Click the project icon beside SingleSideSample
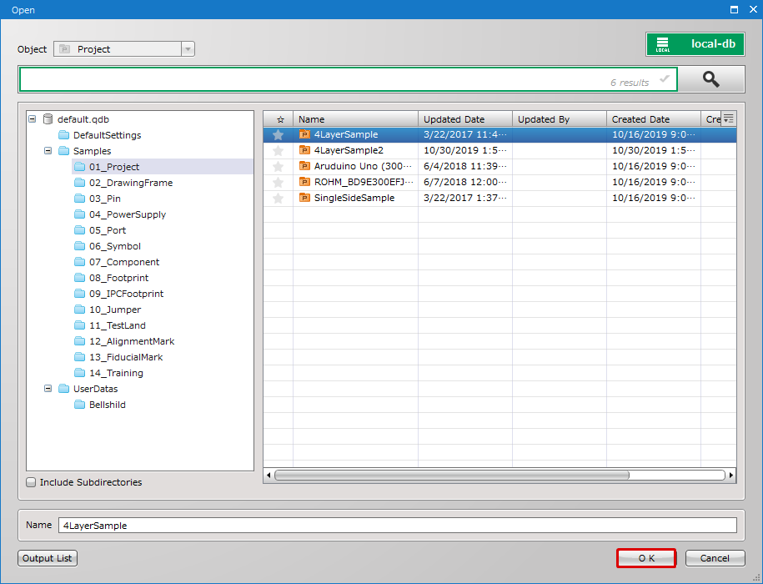The height and width of the screenshot is (584, 763). 304,198
